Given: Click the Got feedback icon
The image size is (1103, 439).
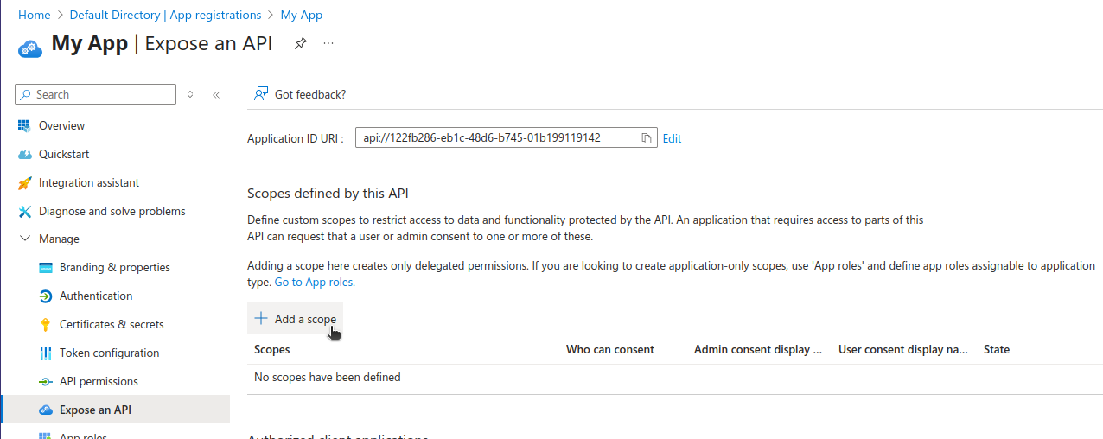Looking at the screenshot, I should click(260, 93).
